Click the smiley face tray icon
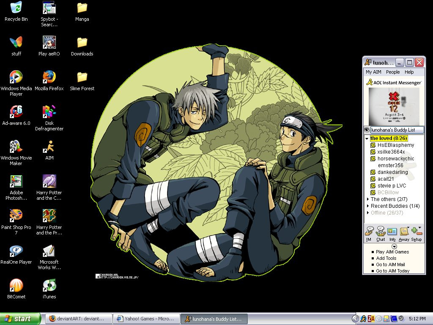This screenshot has width=433, height=325. (x=378, y=319)
